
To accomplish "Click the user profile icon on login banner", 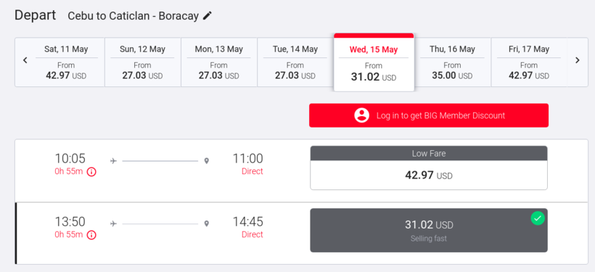I will 361,115.
